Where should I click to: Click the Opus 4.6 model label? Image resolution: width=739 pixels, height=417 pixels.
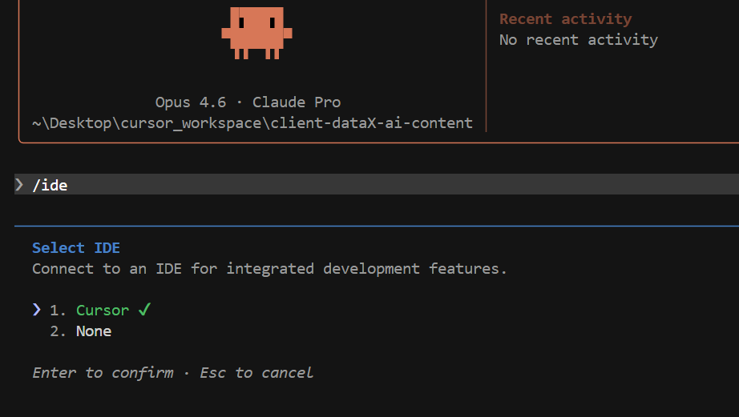(190, 102)
